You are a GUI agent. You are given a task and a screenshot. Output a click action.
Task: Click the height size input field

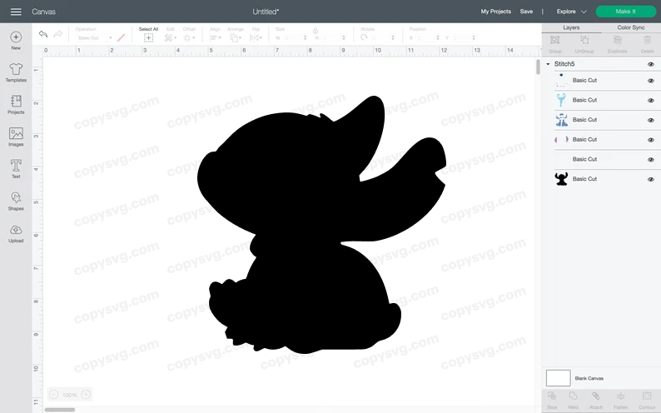click(333, 38)
